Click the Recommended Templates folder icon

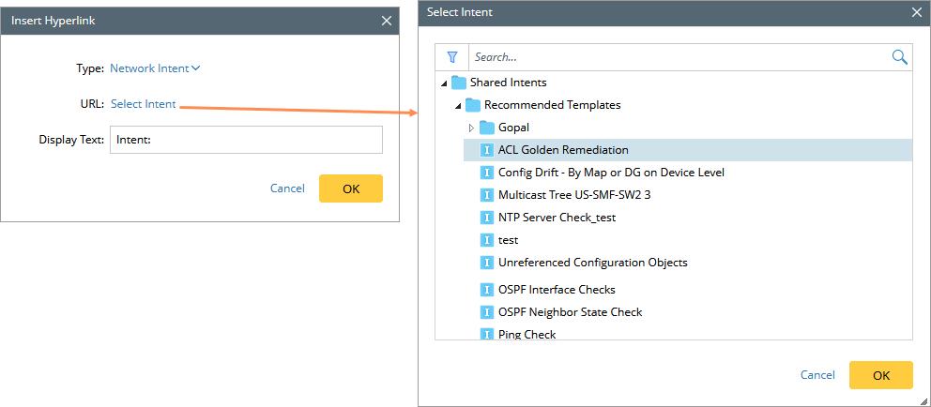click(x=473, y=105)
